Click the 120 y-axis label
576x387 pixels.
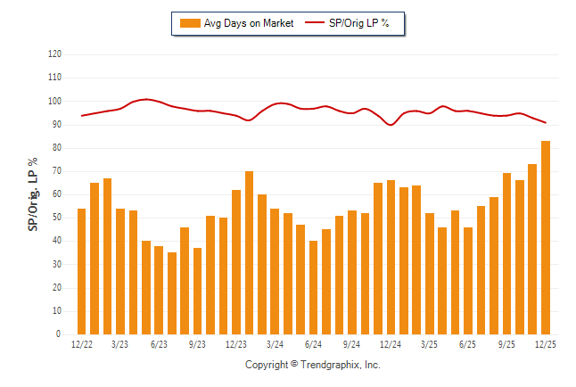click(x=54, y=54)
